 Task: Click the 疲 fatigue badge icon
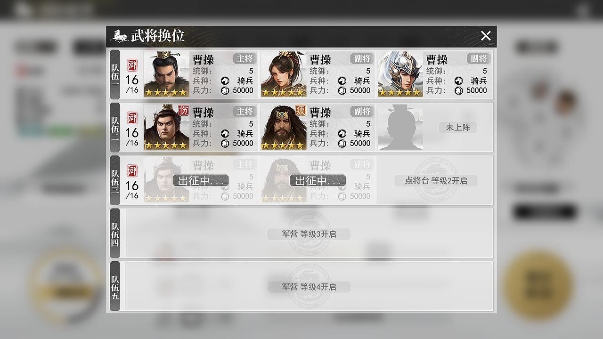coord(301,111)
